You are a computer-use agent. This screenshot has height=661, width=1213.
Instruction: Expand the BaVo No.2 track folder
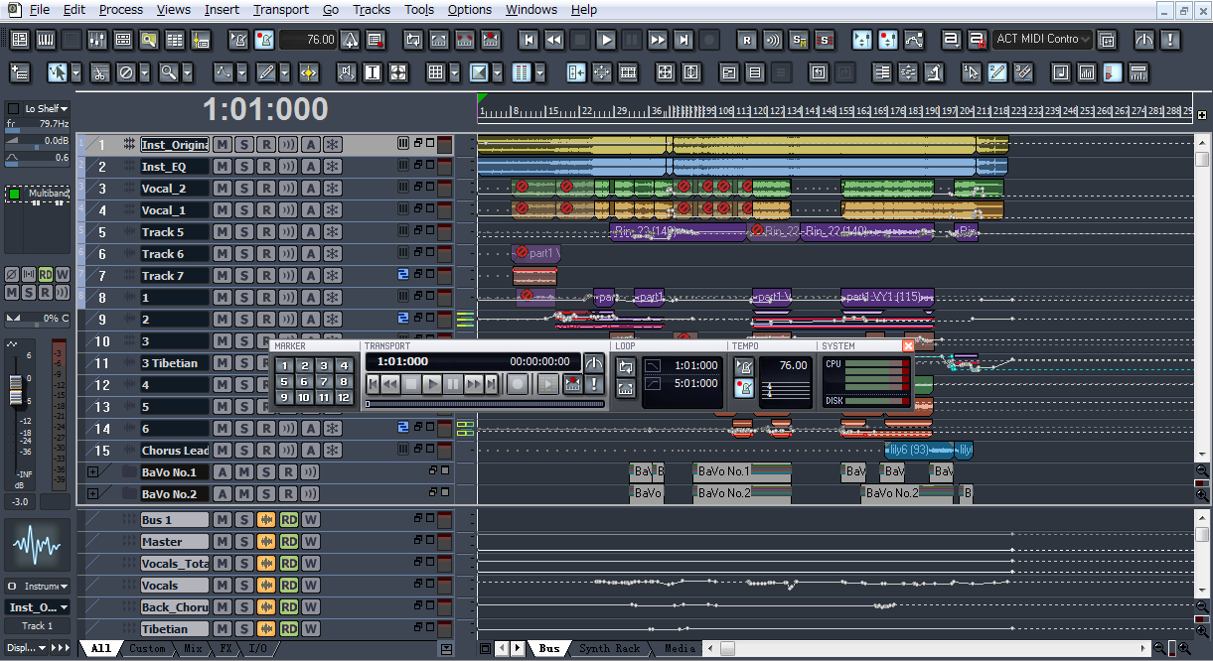[93, 494]
